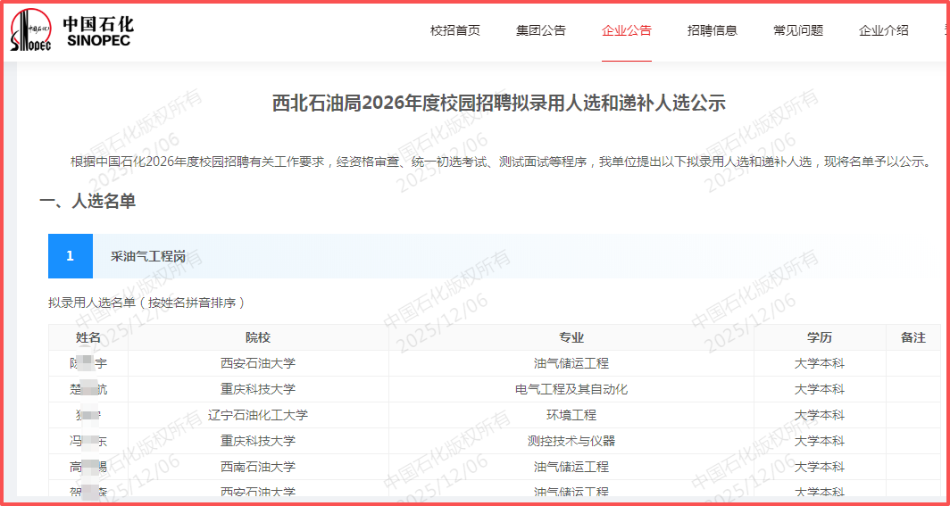Click 重庆科技大学 in 测控技术与仪器 row
This screenshot has width=950, height=506.
click(x=258, y=441)
